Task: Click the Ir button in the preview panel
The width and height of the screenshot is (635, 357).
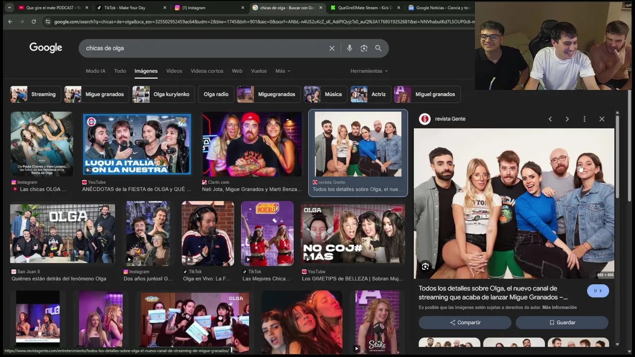Action: pyautogui.click(x=598, y=291)
